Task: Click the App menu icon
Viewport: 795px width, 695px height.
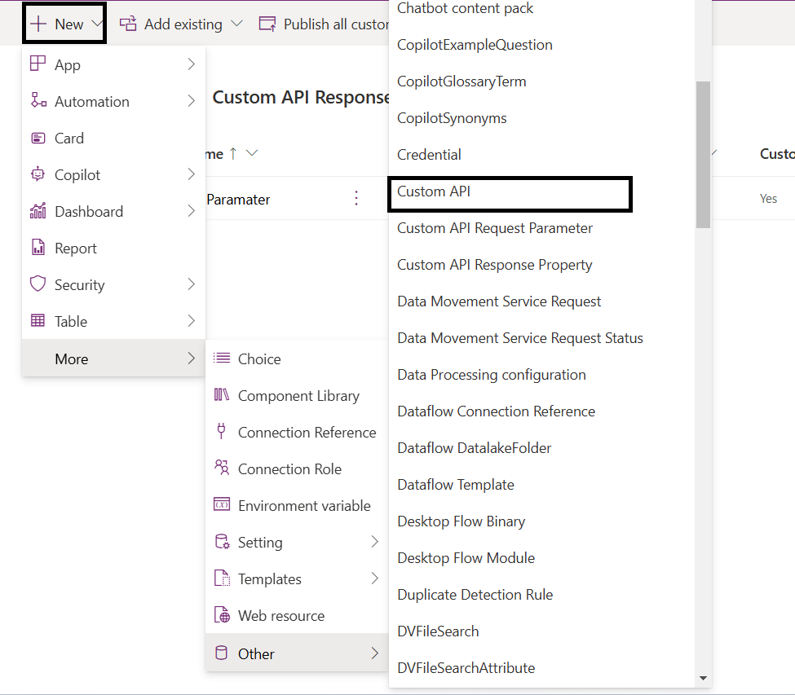Action: click(38, 64)
